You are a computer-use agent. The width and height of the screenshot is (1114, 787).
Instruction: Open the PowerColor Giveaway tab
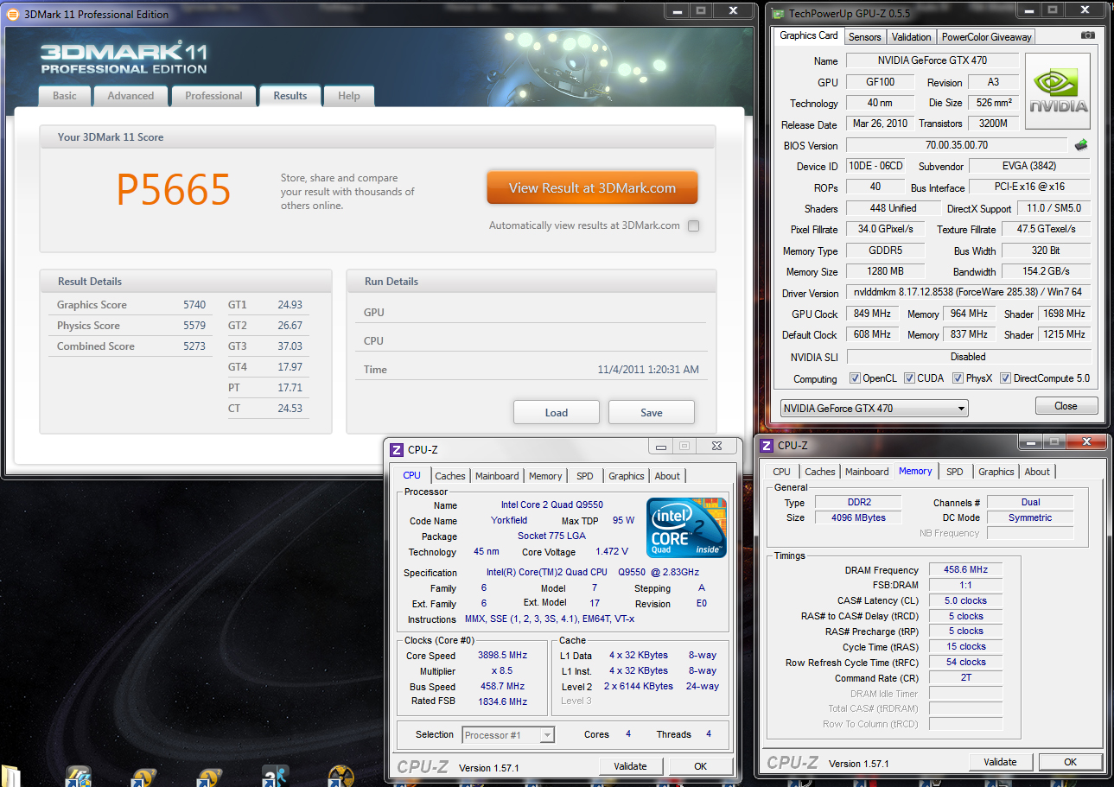pyautogui.click(x=986, y=37)
